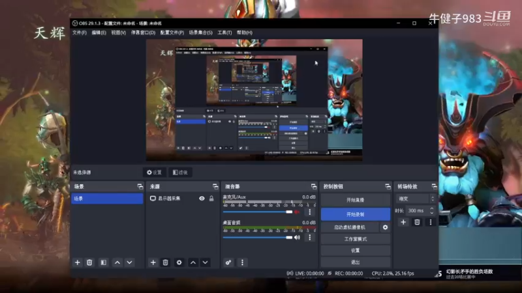Click the streaming status icon beside LIVE

pyautogui.click(x=290, y=273)
